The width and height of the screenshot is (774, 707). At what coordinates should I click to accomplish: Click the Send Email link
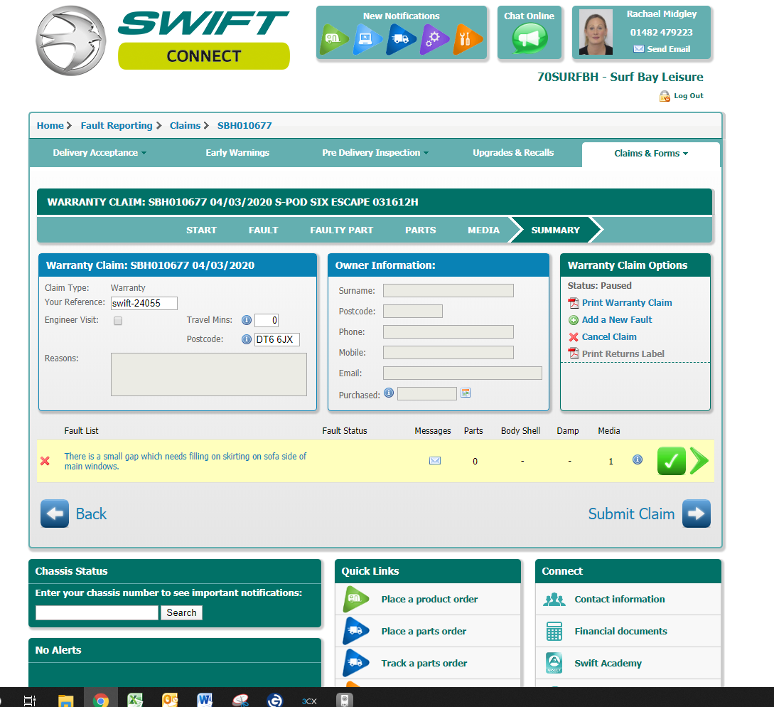click(662, 49)
